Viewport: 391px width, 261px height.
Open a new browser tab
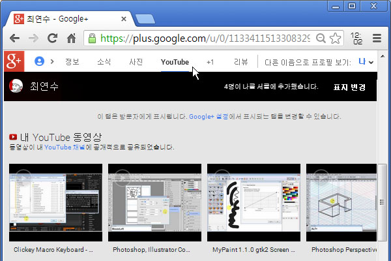145,19
